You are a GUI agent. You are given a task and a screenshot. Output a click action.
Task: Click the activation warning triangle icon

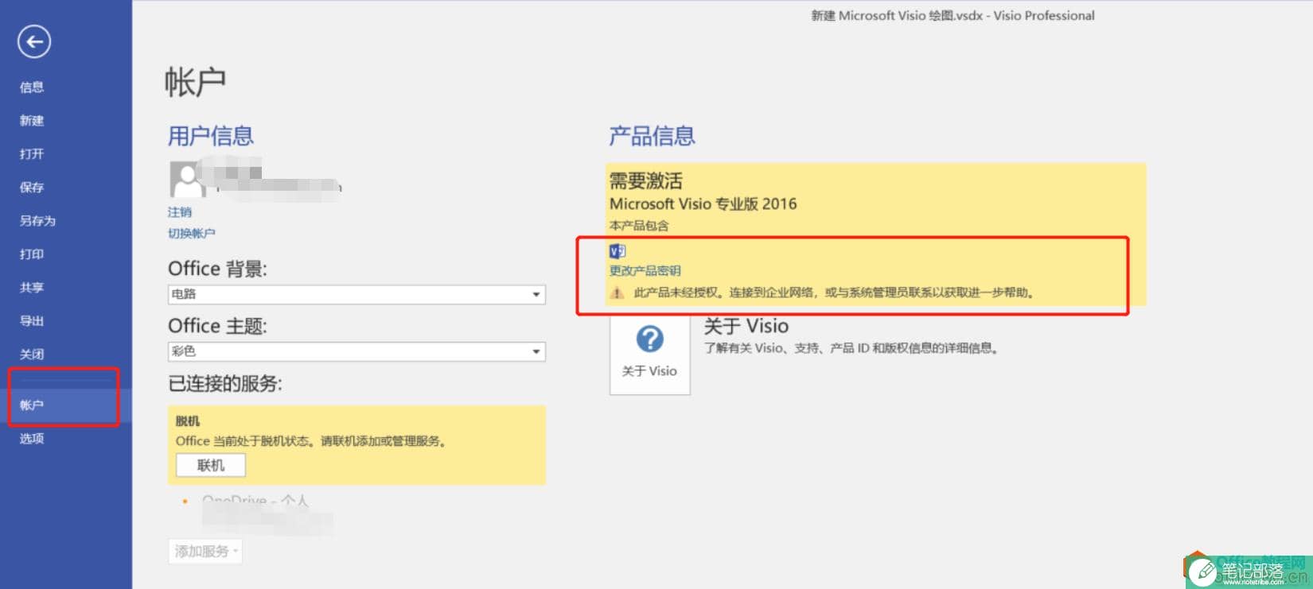tap(618, 293)
